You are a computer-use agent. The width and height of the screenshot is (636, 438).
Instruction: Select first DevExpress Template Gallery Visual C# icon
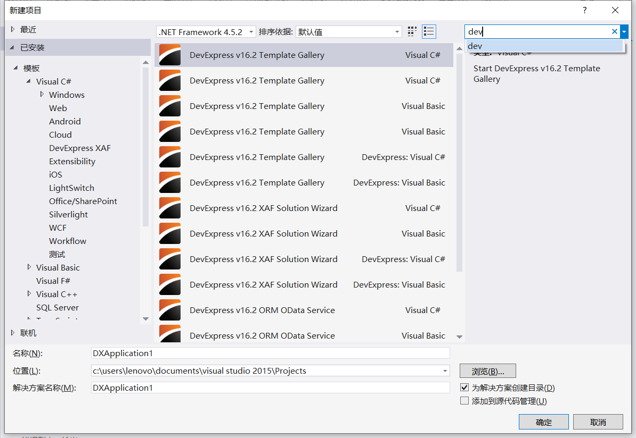pos(170,55)
